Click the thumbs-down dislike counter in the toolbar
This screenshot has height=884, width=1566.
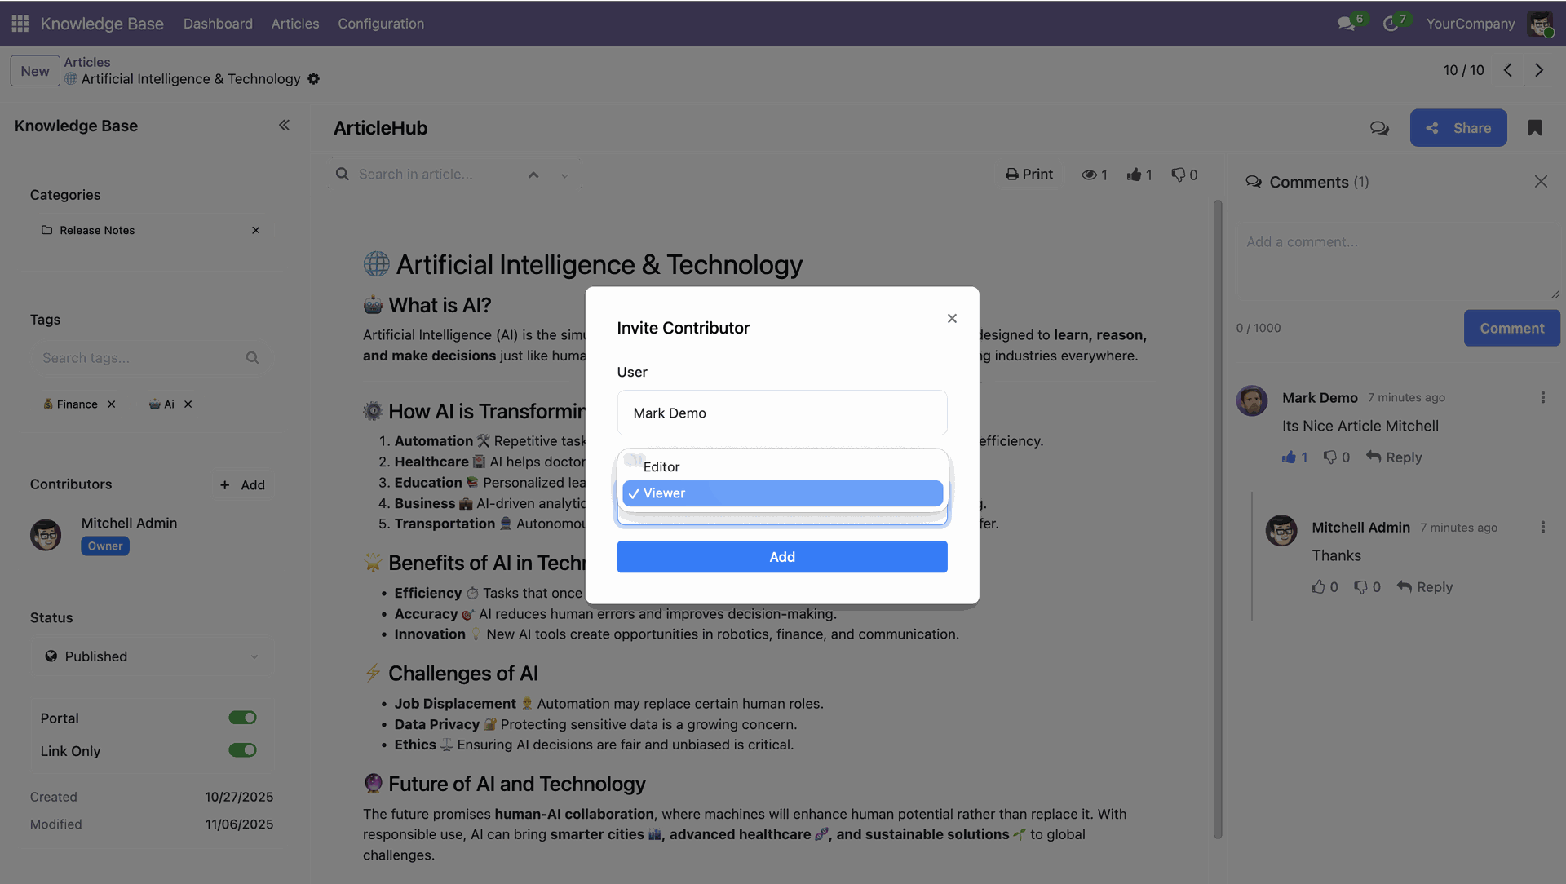pos(1184,175)
